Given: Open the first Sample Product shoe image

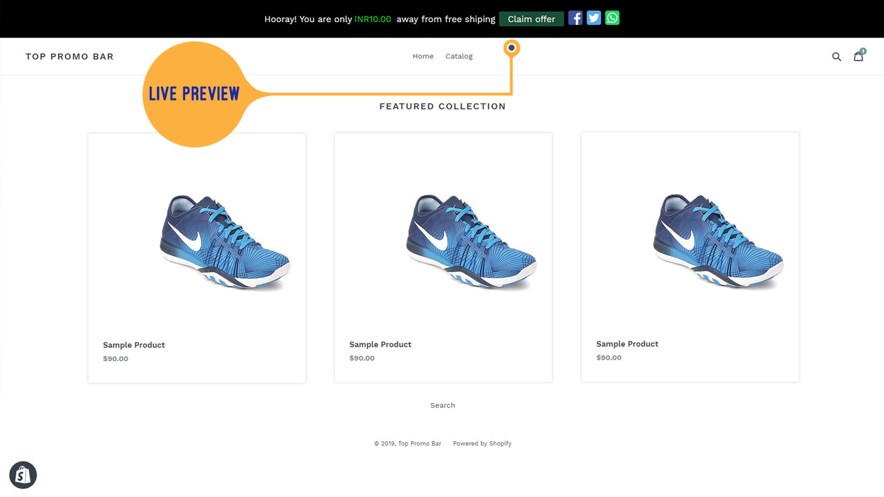Looking at the screenshot, I should (x=225, y=242).
